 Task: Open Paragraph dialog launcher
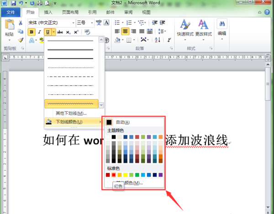(171, 48)
